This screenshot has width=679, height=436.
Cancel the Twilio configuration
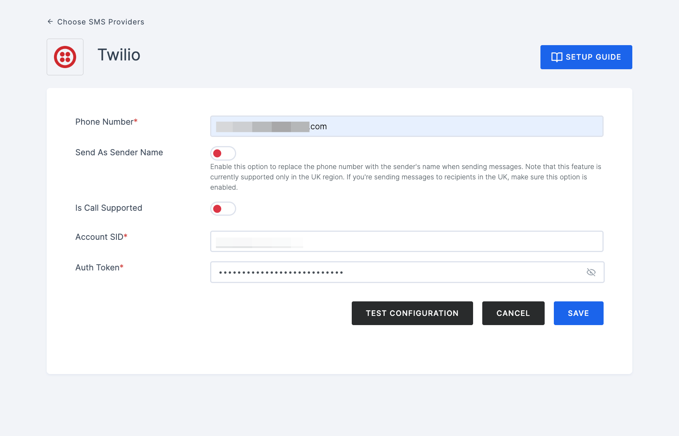point(513,313)
